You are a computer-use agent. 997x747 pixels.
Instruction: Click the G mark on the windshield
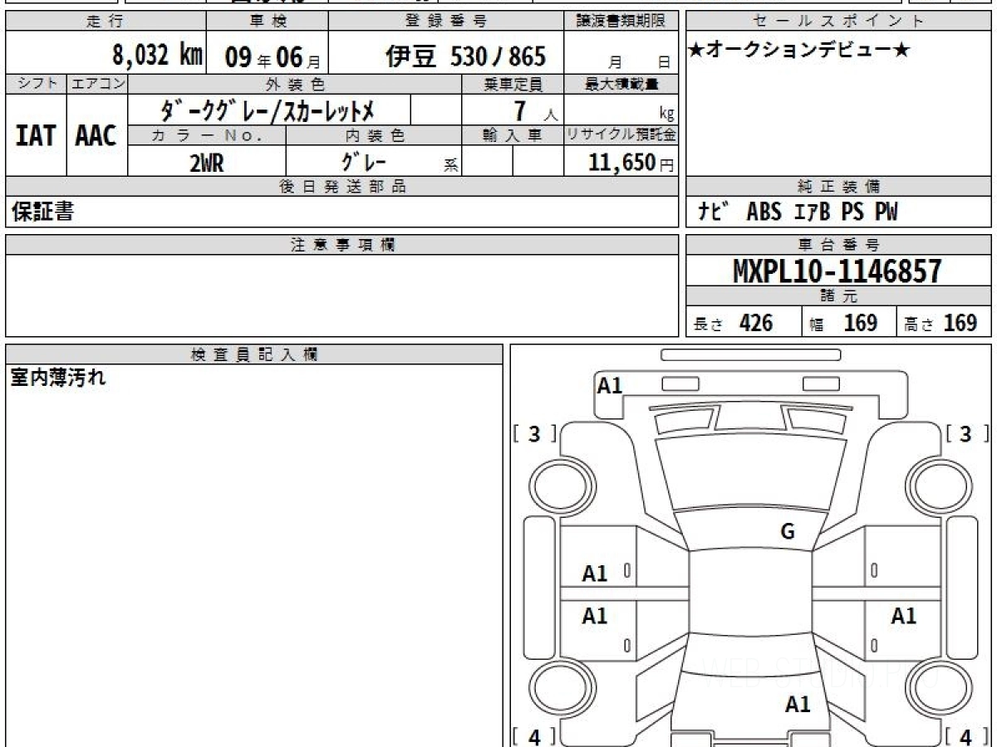point(787,532)
